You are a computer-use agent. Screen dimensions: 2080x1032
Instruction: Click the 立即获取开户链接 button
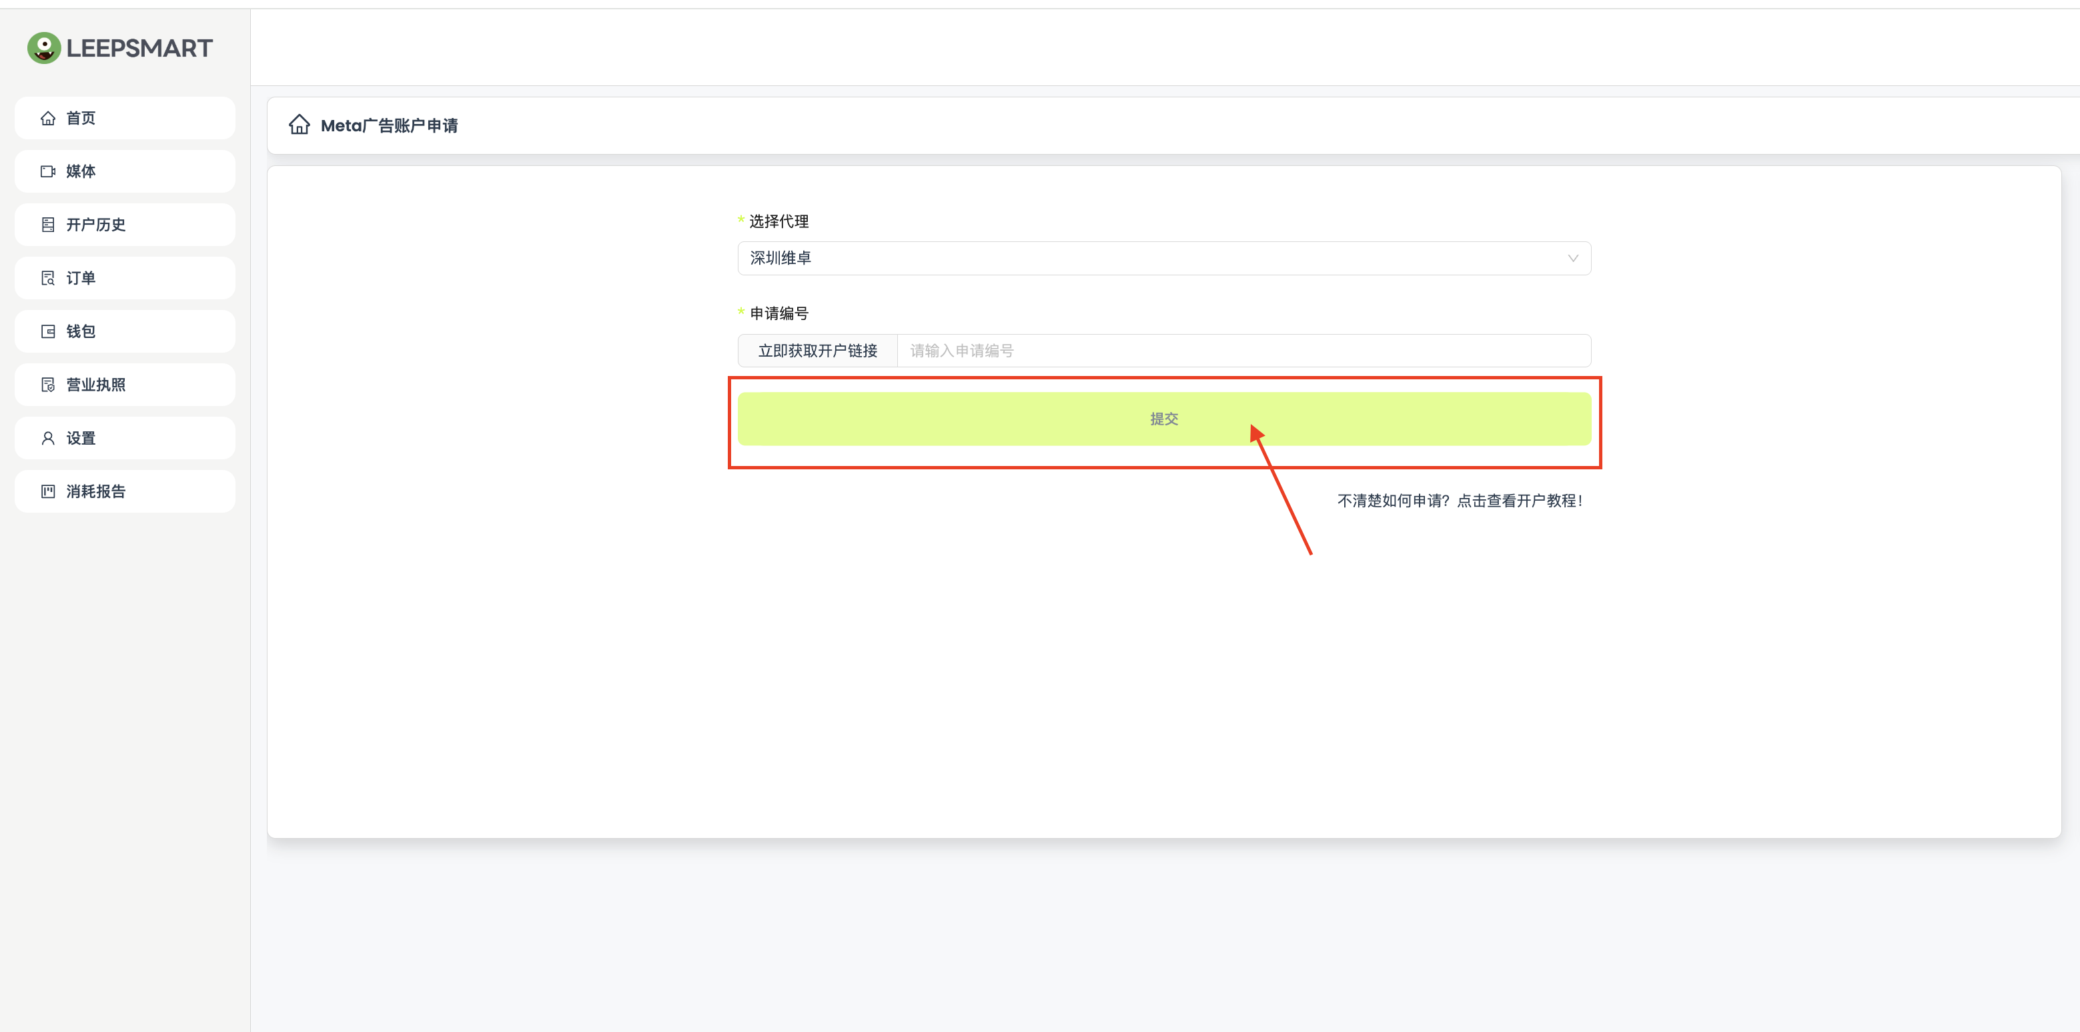point(817,350)
